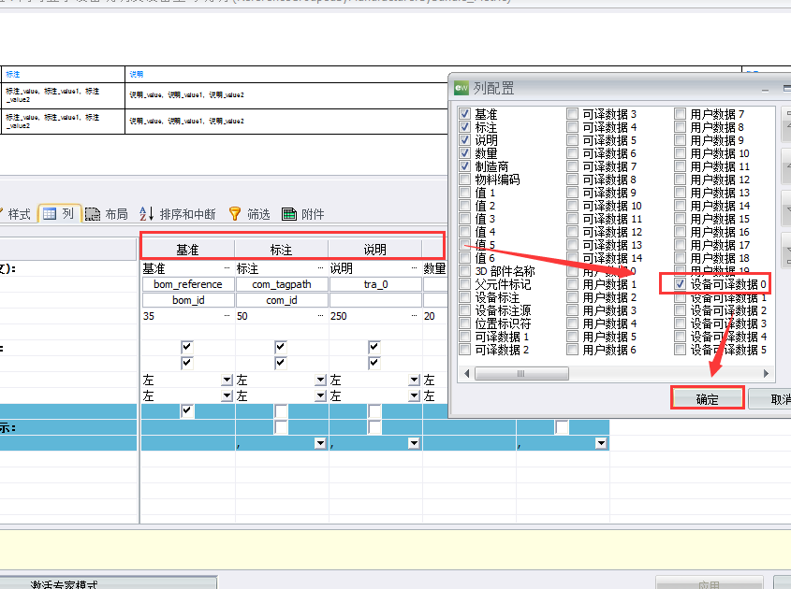Check the 位置标识符 checkbox
This screenshot has width=791, height=589.
pyautogui.click(x=464, y=323)
